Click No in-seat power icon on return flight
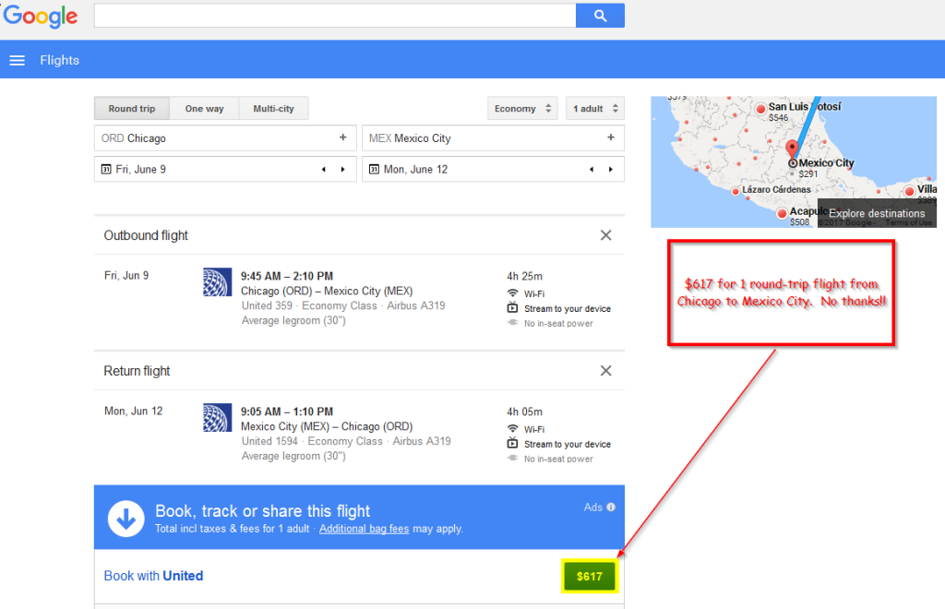945x609 pixels. [512, 459]
